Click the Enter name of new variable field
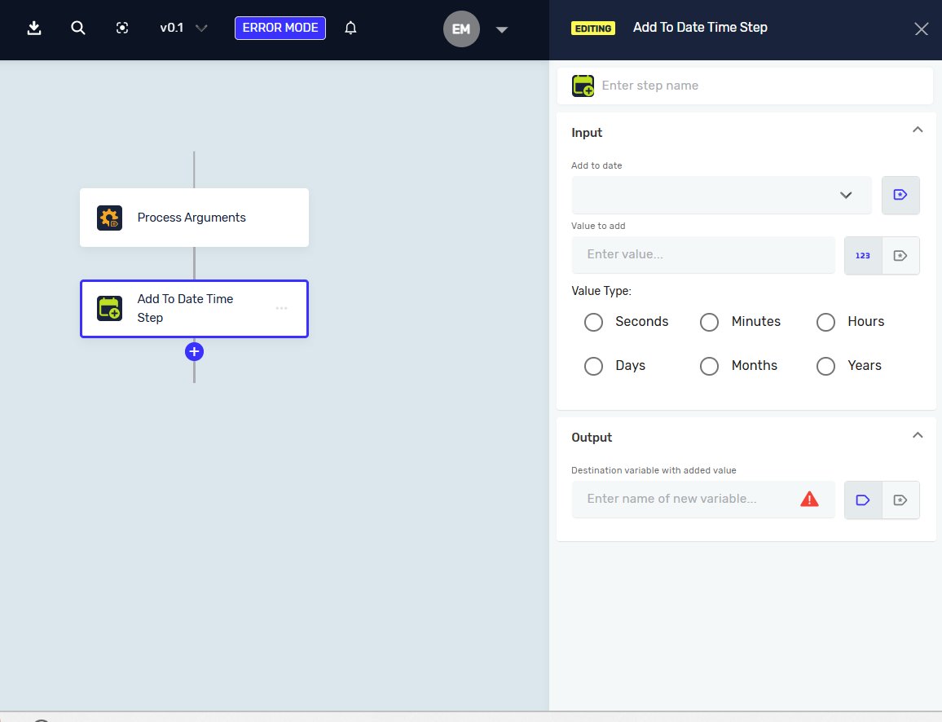The width and height of the screenshot is (942, 722). pos(703,500)
